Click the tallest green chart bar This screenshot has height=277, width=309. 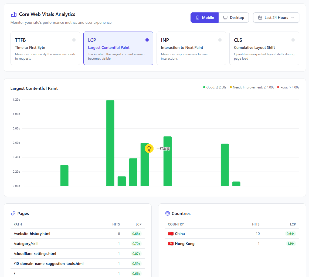click(110, 143)
